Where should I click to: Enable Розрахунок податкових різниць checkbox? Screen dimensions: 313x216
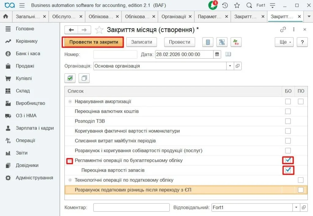click(x=301, y=190)
